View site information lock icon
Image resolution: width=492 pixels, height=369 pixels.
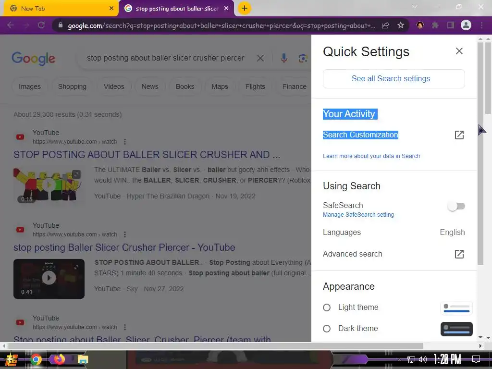click(61, 25)
